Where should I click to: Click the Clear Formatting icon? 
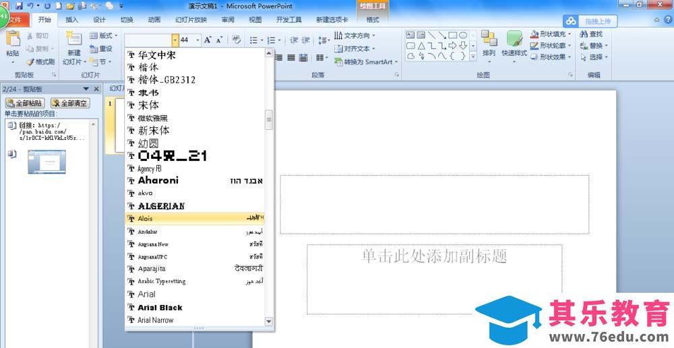point(236,40)
